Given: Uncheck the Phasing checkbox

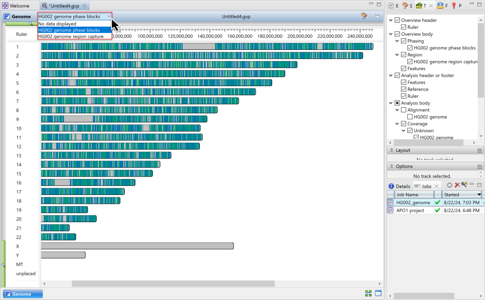Looking at the screenshot, I should point(404,41).
